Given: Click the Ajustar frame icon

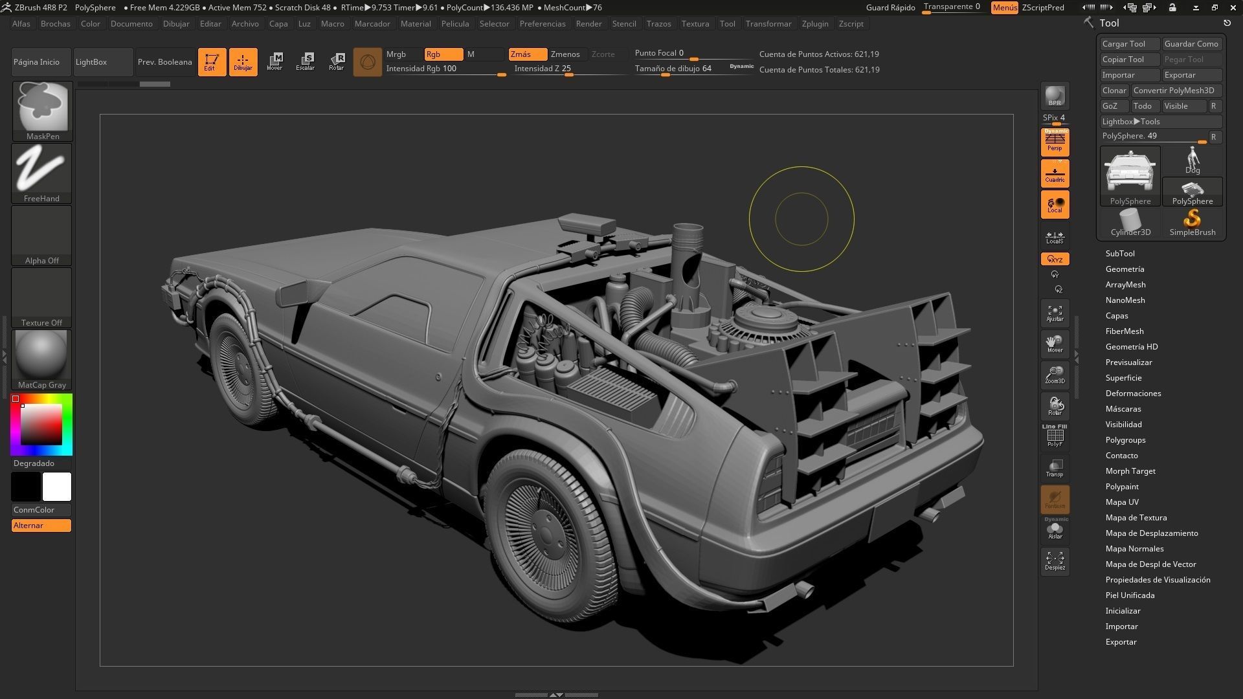Looking at the screenshot, I should (1055, 313).
